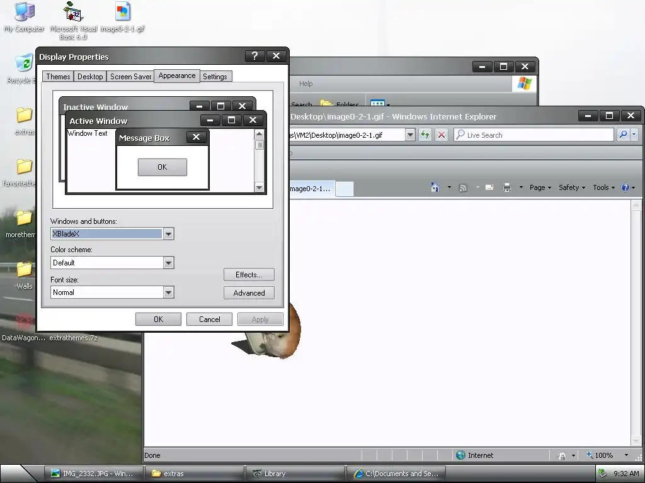Switch to the Themes tab
Viewport: 645px width, 483px height.
point(58,76)
